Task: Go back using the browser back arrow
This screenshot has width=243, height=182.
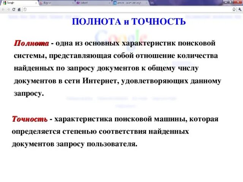Action: pyautogui.click(x=3, y=9)
